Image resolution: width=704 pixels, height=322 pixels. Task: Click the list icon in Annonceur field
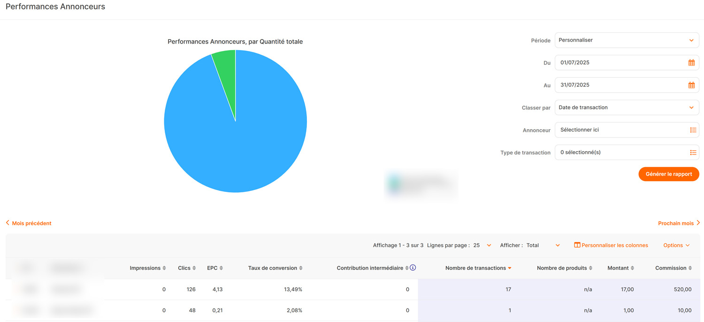point(693,130)
